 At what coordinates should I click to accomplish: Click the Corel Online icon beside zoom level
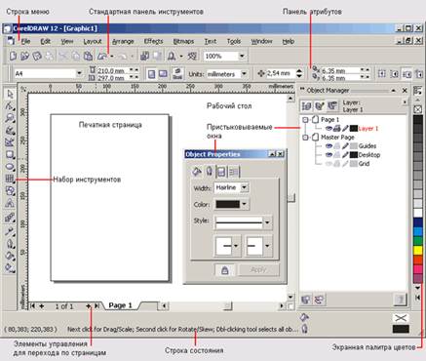192,57
